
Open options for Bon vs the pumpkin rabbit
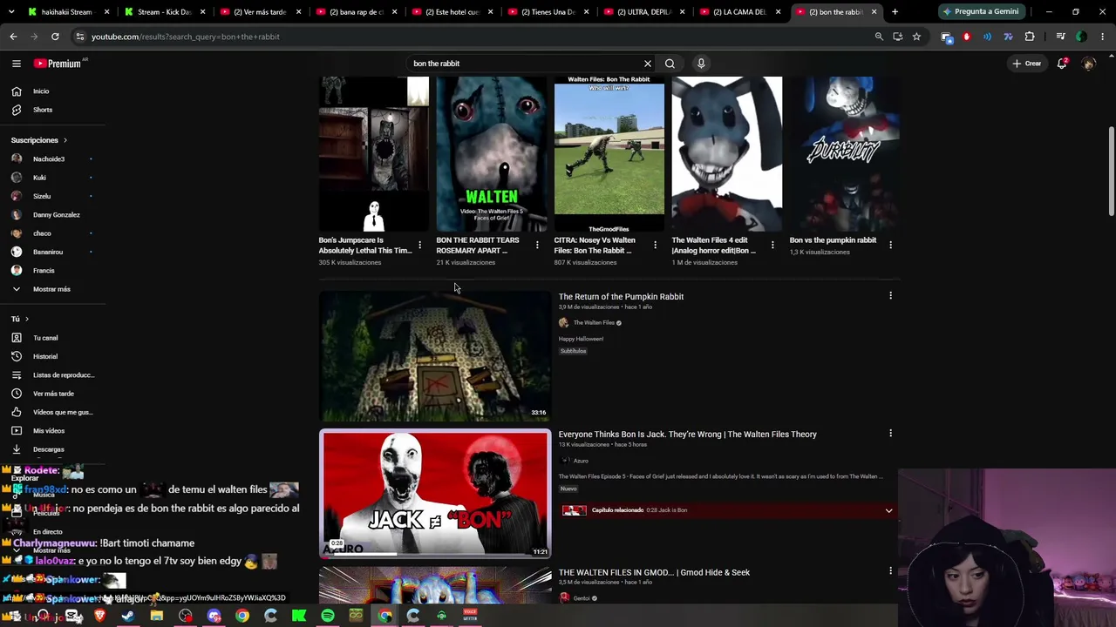890,246
